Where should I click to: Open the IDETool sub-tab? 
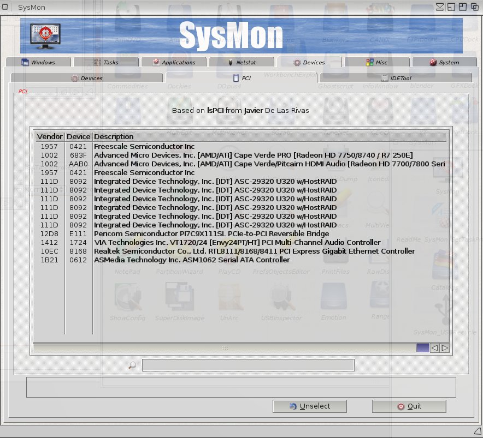pos(396,78)
